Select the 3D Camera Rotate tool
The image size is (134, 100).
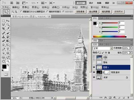click(8, 57)
